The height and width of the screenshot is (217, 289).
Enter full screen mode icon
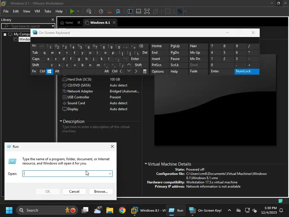point(147,11)
